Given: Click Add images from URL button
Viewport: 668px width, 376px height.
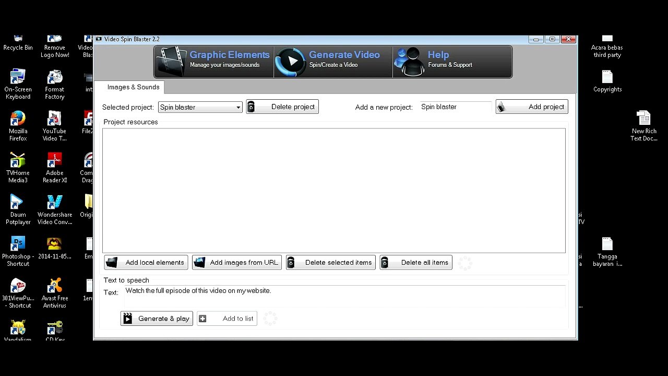Looking at the screenshot, I should click(x=237, y=262).
